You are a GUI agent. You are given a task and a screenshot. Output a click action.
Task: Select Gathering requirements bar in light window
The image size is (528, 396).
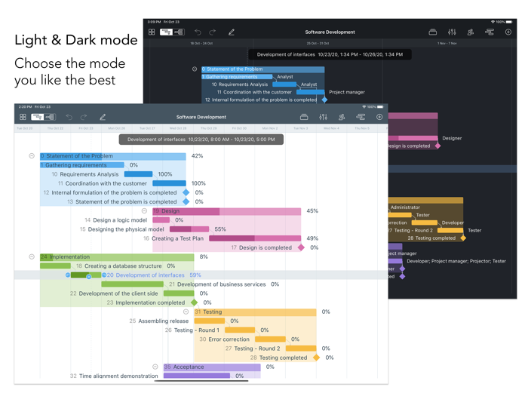(x=81, y=165)
